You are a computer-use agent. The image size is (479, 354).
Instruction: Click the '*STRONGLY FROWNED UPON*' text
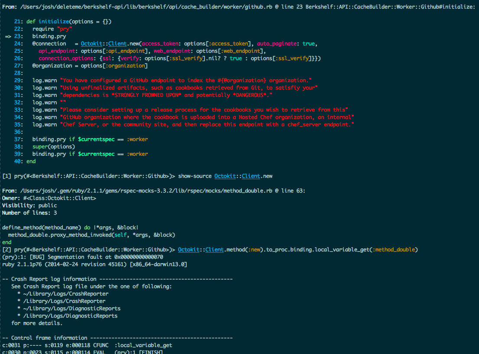click(147, 95)
